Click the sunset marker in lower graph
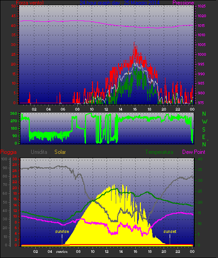The image size is (218, 258). (x=170, y=232)
